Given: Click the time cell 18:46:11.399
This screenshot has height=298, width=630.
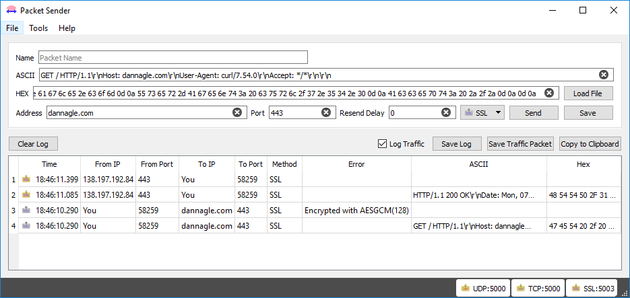Looking at the screenshot, I should pos(49,179).
